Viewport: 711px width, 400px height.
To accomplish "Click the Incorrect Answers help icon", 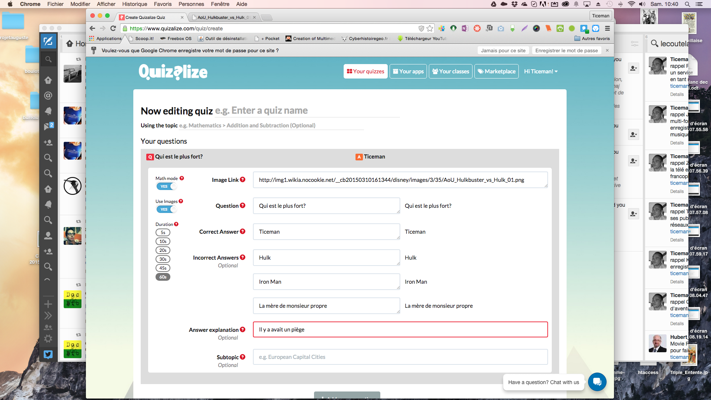I will [243, 257].
